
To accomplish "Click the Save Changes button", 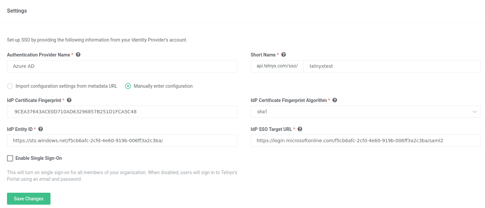I will (29, 199).
